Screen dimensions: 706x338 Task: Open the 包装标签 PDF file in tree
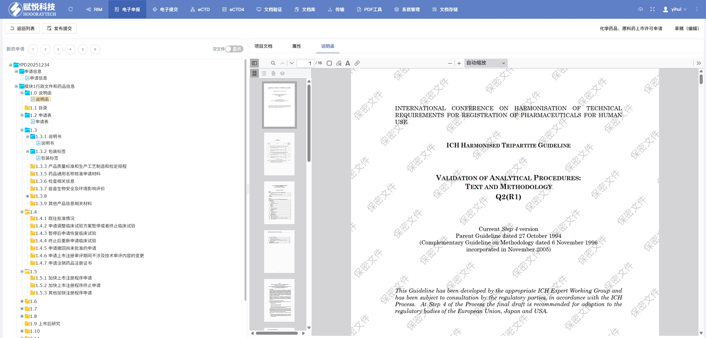[x=47, y=158]
